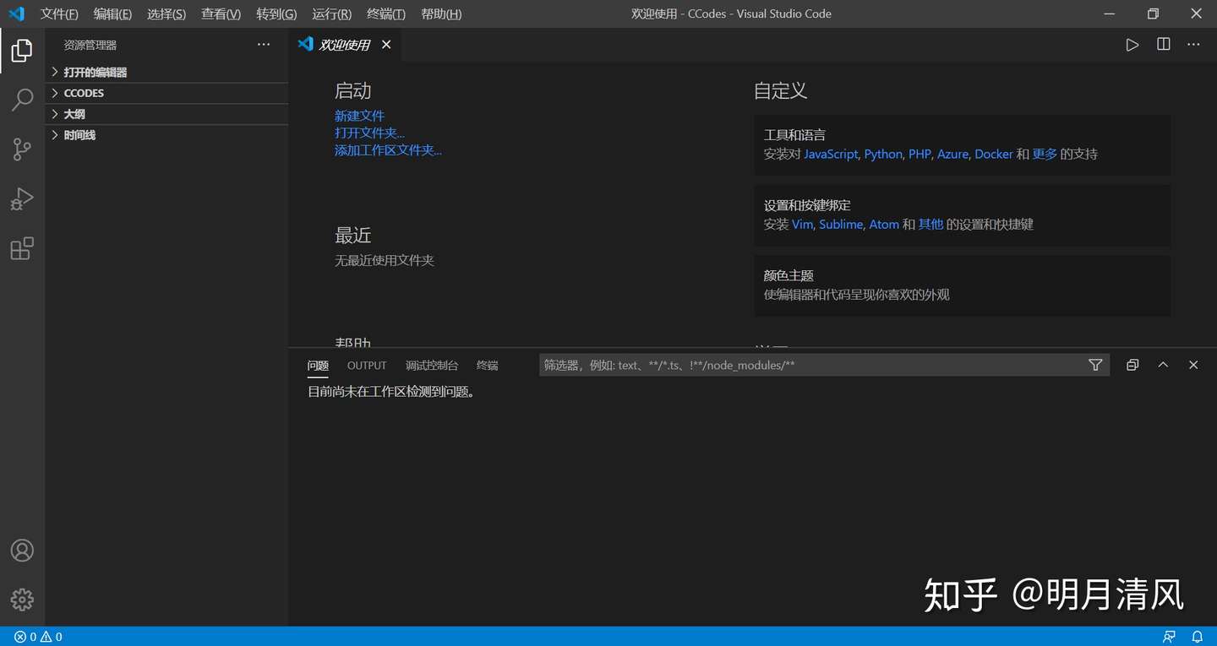Expand the 大纲 section
The width and height of the screenshot is (1217, 646).
pyautogui.click(x=166, y=114)
